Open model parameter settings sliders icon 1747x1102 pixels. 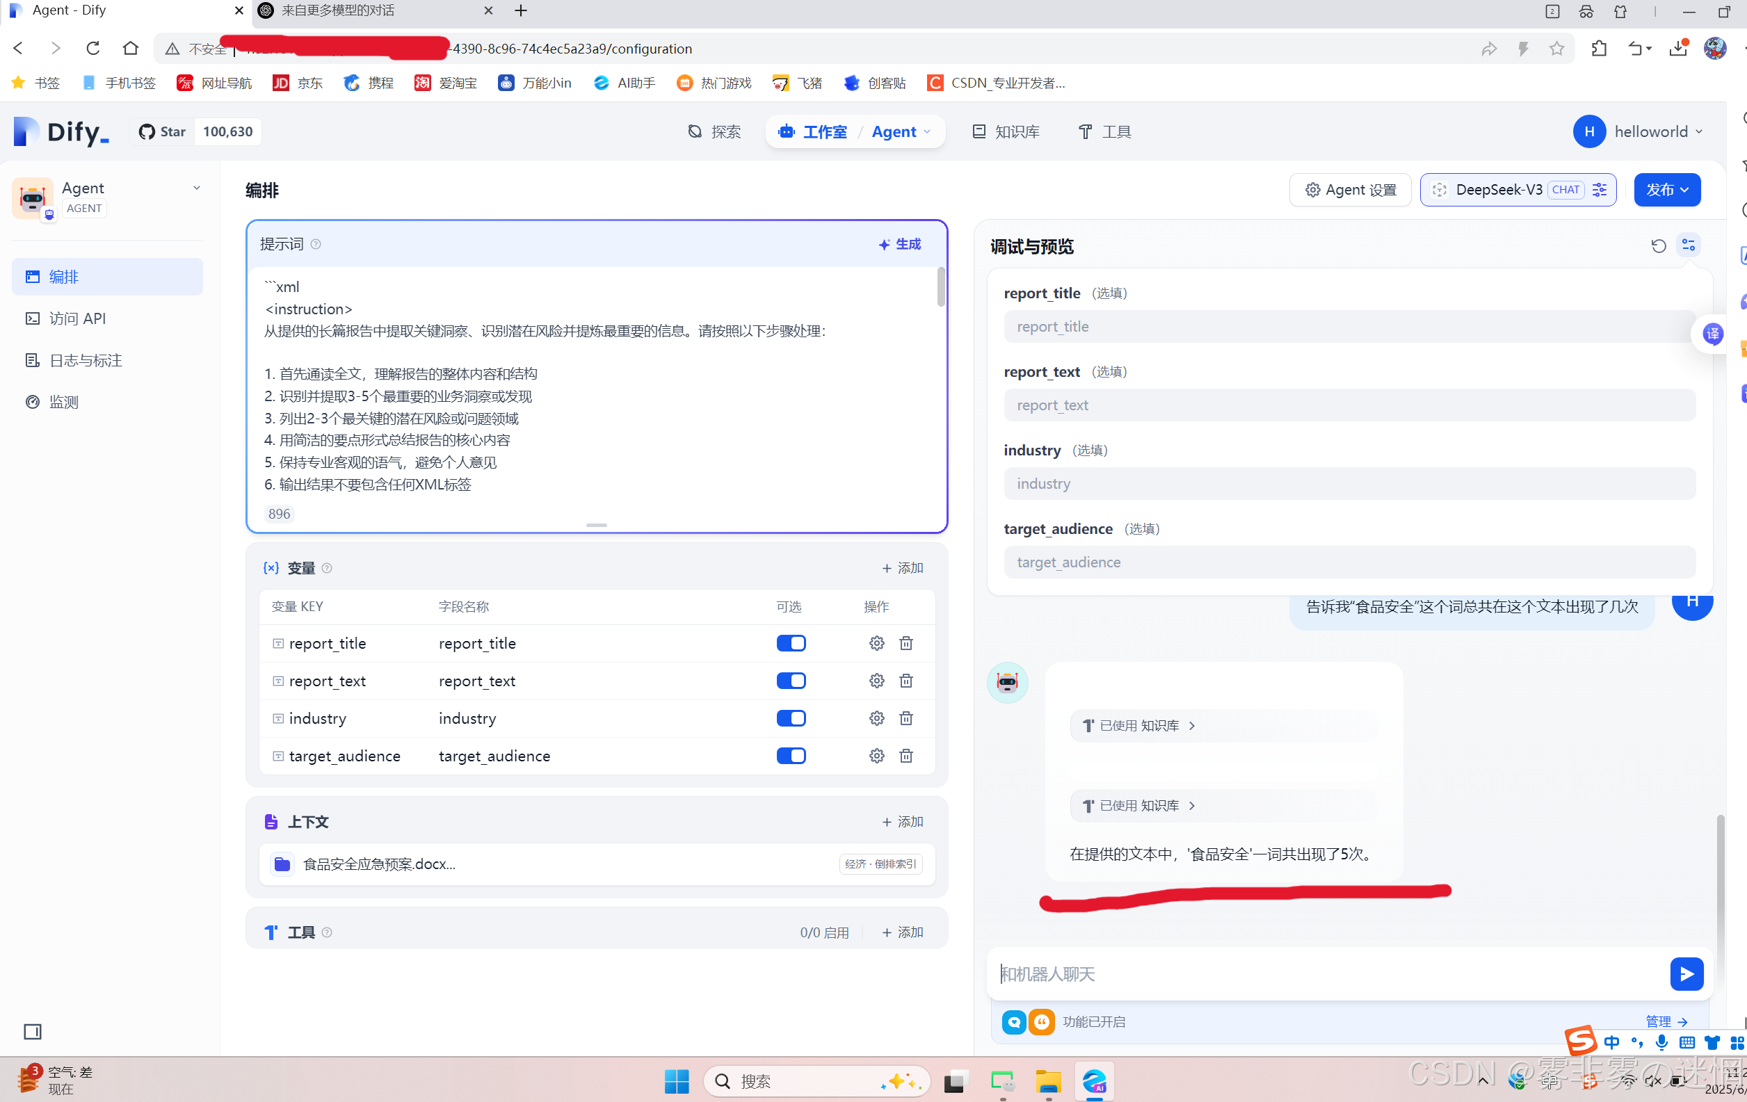click(x=1600, y=190)
